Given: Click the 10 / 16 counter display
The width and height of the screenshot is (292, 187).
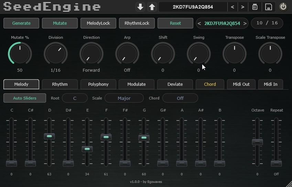Looking at the screenshot, I should pyautogui.click(x=267, y=23).
